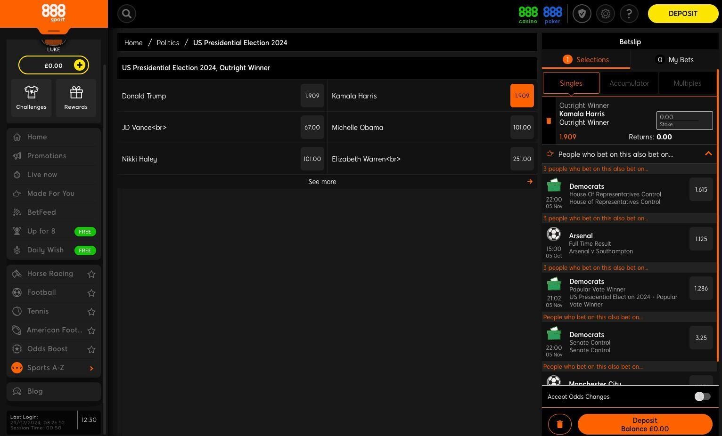Click the Promotions megaphone icon
The image size is (722, 436).
[x=17, y=156]
